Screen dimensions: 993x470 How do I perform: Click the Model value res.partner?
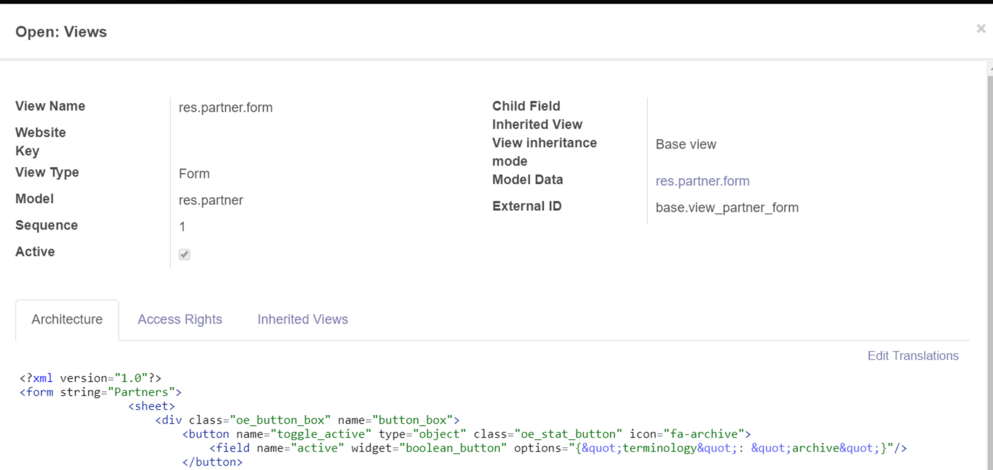[211, 200]
